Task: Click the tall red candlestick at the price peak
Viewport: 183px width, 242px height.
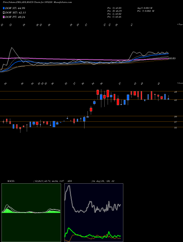Action: coord(108,93)
